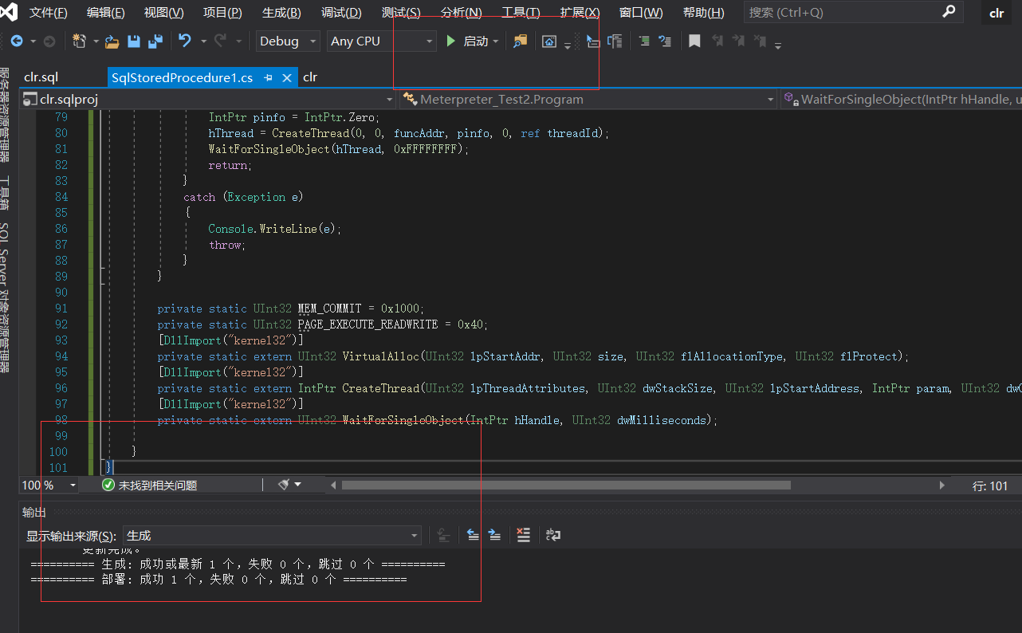Go to next message in Output

pyautogui.click(x=494, y=535)
